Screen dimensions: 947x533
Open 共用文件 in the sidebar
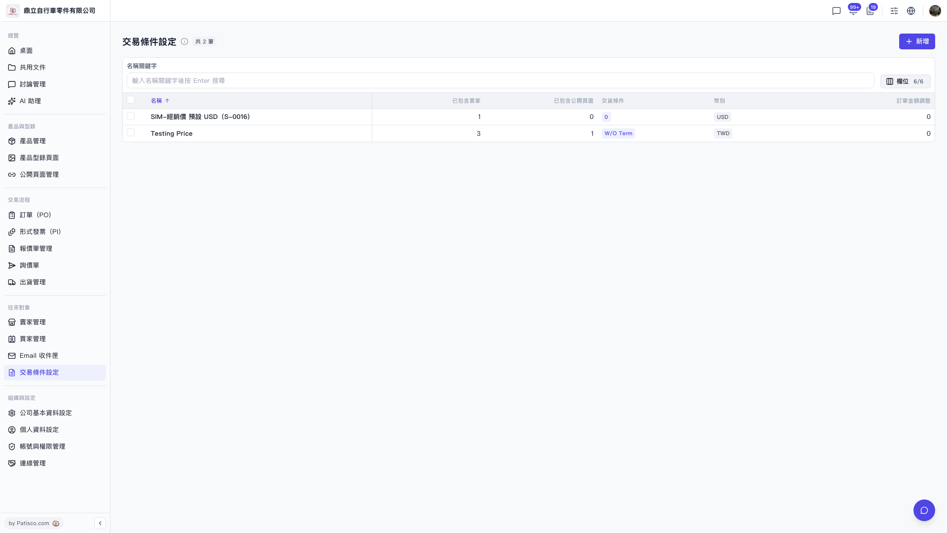[55, 68]
